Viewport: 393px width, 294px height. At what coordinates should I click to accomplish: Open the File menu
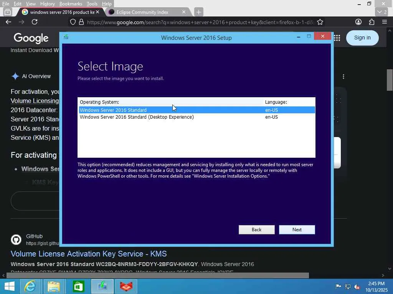tap(5, 4)
